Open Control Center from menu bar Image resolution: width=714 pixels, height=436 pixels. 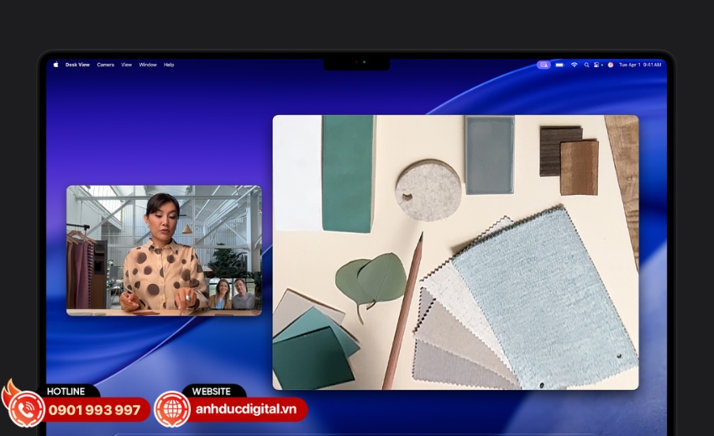coord(598,65)
